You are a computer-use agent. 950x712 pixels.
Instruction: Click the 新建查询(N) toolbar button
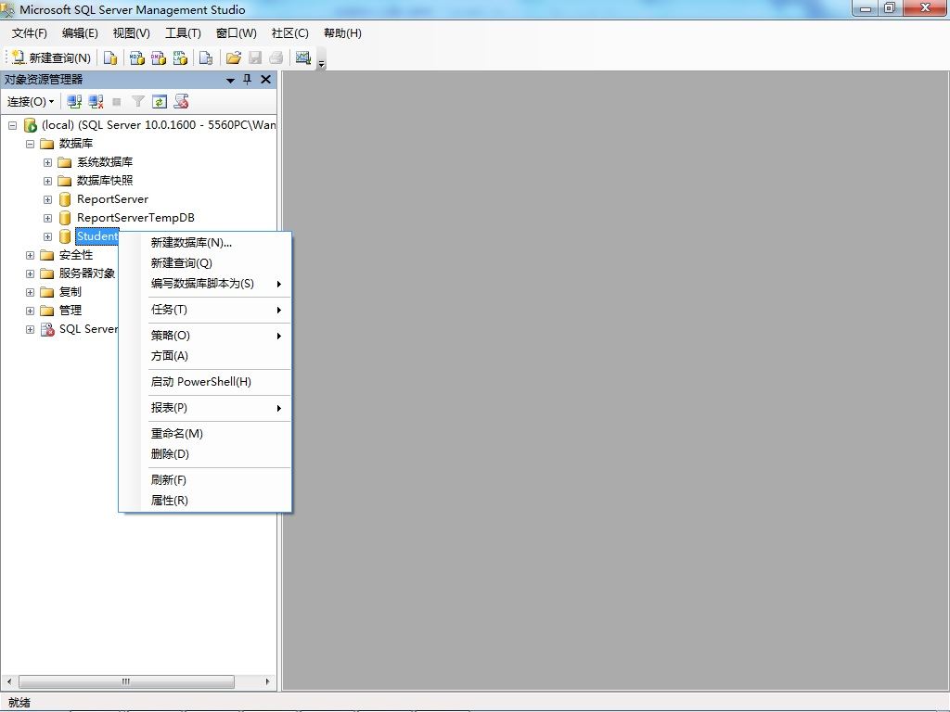click(x=52, y=57)
